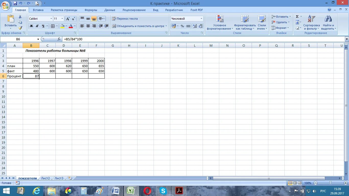Expand Форматировать как таблицу menu
The width and height of the screenshot is (349, 196).
tap(245, 22)
